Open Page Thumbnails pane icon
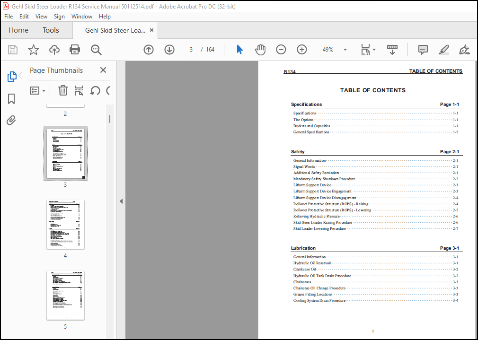Screen dimensions: 478x340 pos(11,77)
